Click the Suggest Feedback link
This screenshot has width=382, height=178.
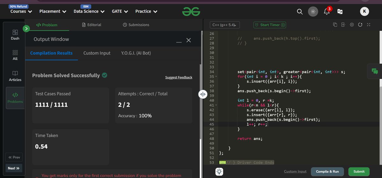179,78
